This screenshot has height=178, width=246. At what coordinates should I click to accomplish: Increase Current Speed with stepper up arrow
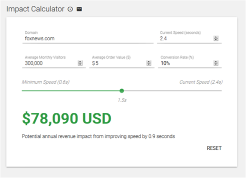[x=216, y=37]
